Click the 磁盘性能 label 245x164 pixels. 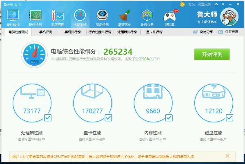(x=214, y=133)
